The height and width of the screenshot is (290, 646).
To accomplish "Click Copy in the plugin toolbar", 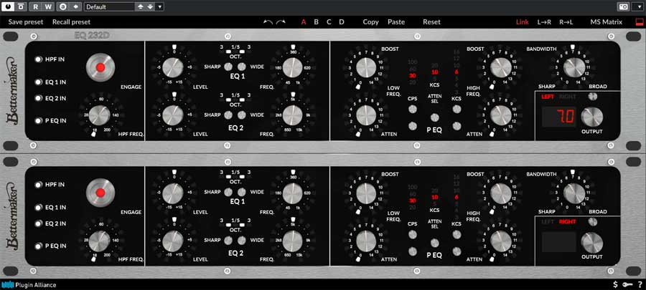I will coord(371,22).
